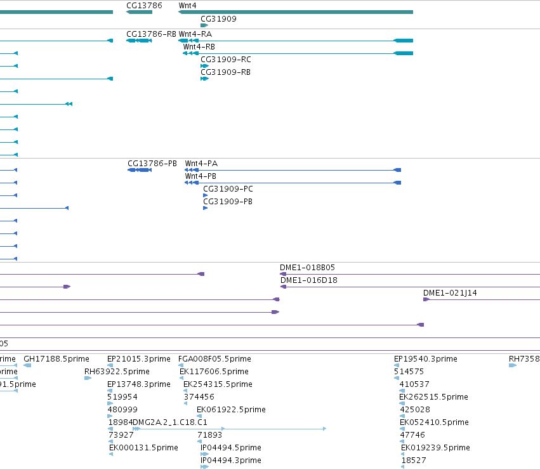Click the IP04494.3prime EST label
Screen dimensions: 540x470
tap(231, 460)
